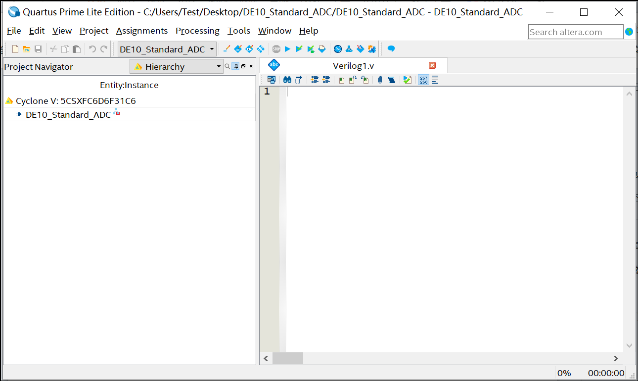Jump to next bookmark icon
This screenshot has width=638, height=381.
tap(353, 80)
